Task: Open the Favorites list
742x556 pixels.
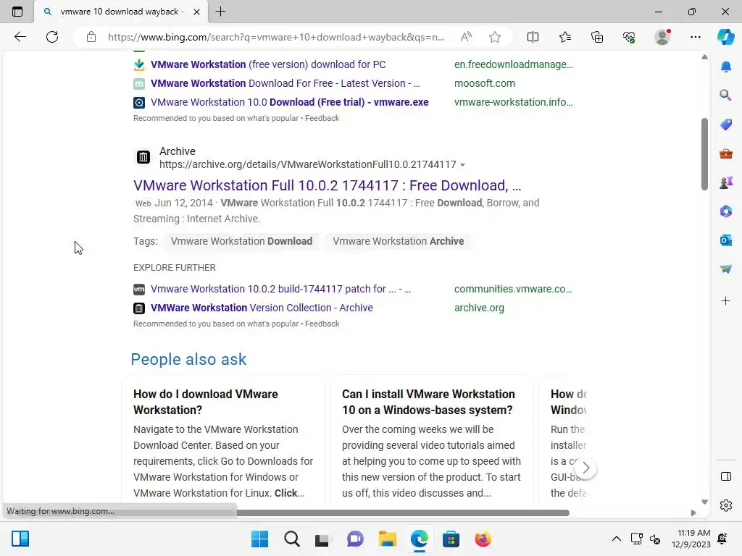Action: coord(565,37)
